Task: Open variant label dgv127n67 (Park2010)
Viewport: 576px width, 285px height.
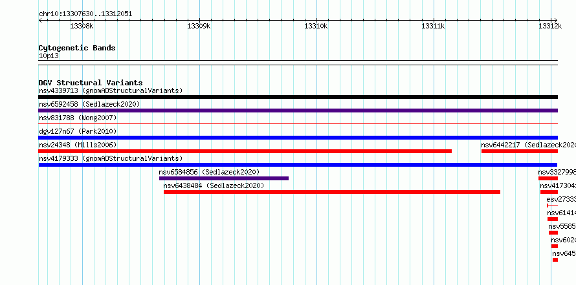Action: (x=78, y=131)
